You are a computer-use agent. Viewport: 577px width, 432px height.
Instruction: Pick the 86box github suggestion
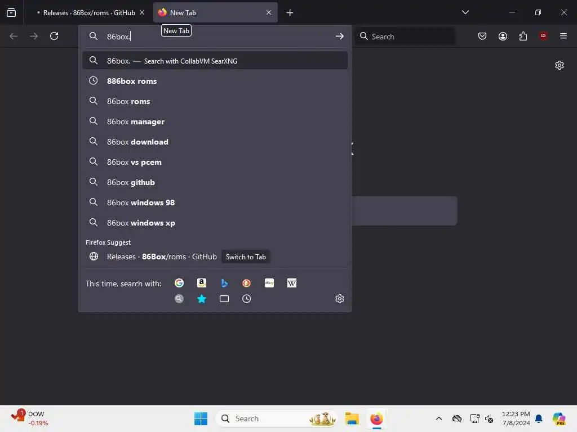coord(215,182)
